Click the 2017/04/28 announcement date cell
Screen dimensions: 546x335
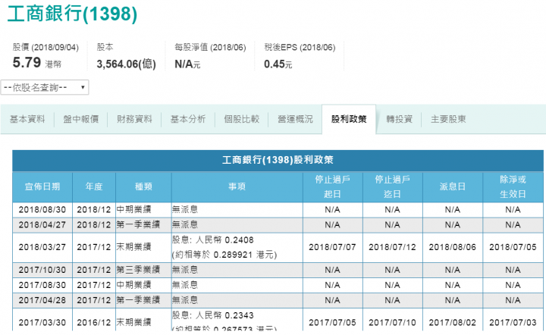(x=42, y=300)
